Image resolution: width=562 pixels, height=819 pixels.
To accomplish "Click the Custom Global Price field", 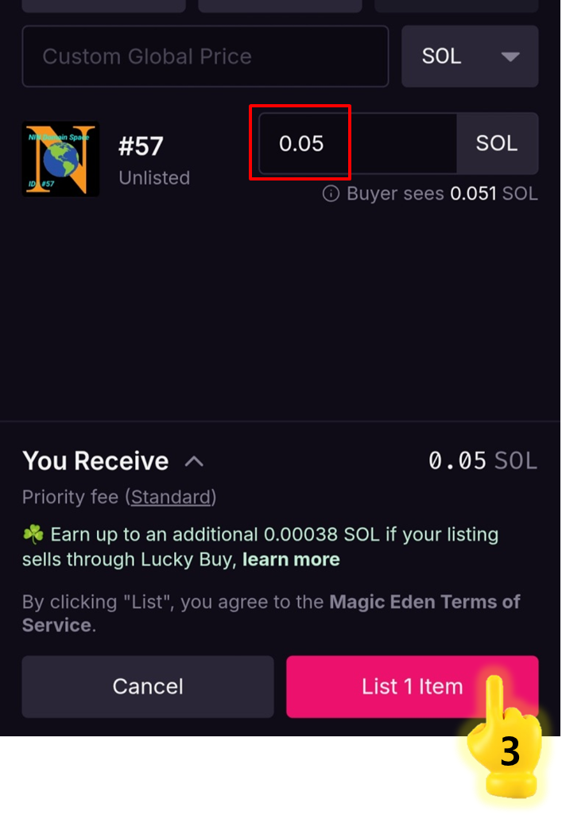I will [205, 56].
